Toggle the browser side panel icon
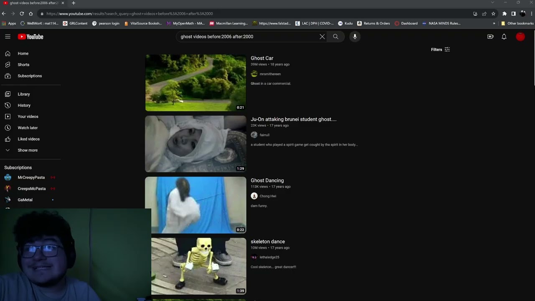 pos(513,13)
